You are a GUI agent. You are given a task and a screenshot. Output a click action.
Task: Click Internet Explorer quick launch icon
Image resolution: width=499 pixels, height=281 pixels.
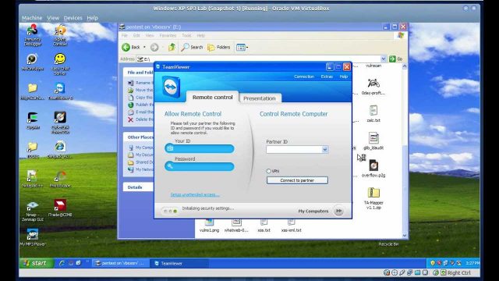pos(62,263)
